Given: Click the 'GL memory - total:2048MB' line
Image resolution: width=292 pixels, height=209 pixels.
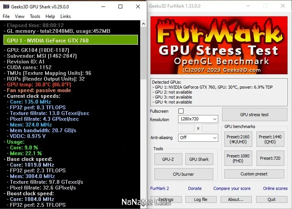Looking at the screenshot, I should [x=57, y=31].
